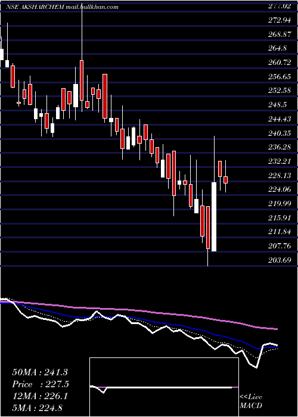Screen dimensions: 298x417
Task: Click the 248.5 price label
Action: point(277,104)
